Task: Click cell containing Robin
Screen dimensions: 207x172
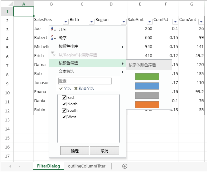Action: coord(42,110)
